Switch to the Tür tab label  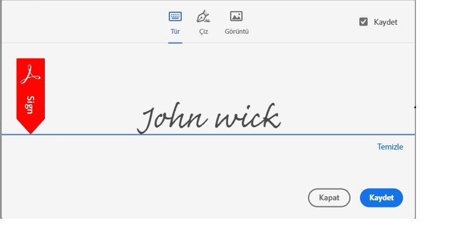(175, 31)
